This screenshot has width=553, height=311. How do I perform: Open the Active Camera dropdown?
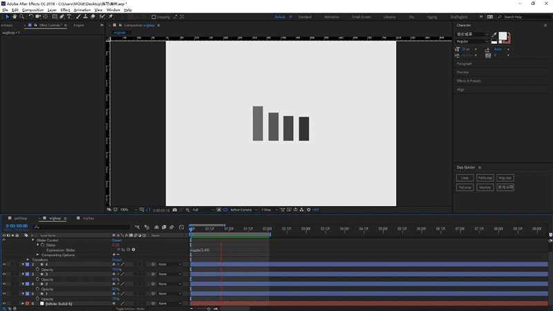click(244, 210)
